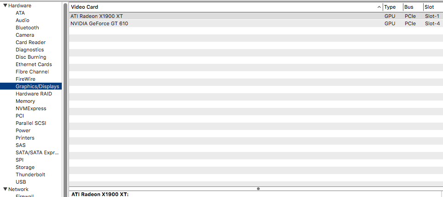This screenshot has width=443, height=197.
Task: Click the split-pane divider handle dot
Action: [258, 189]
